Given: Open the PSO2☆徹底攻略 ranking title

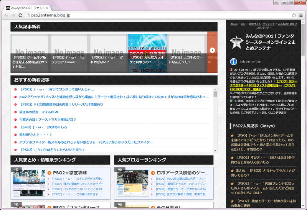Looking at the screenshot, I should point(70,173).
